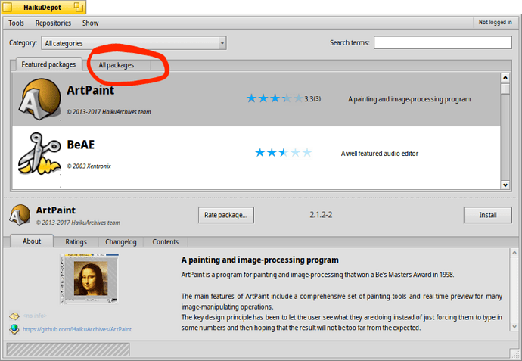Click the ArtPaint summary text in list row

pos(409,99)
